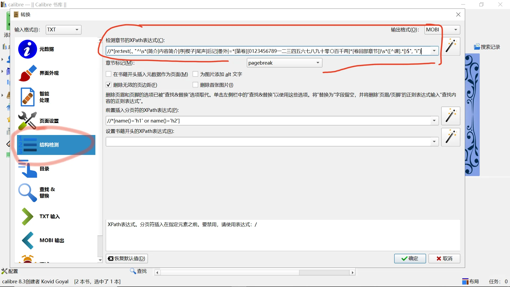Click the 配置 wrench icon in status bar
The height and width of the screenshot is (287, 510).
click(4, 271)
